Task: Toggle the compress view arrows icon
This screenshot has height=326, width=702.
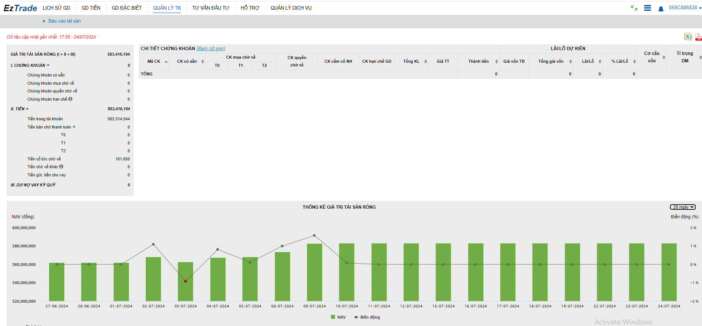Action: tap(634, 8)
